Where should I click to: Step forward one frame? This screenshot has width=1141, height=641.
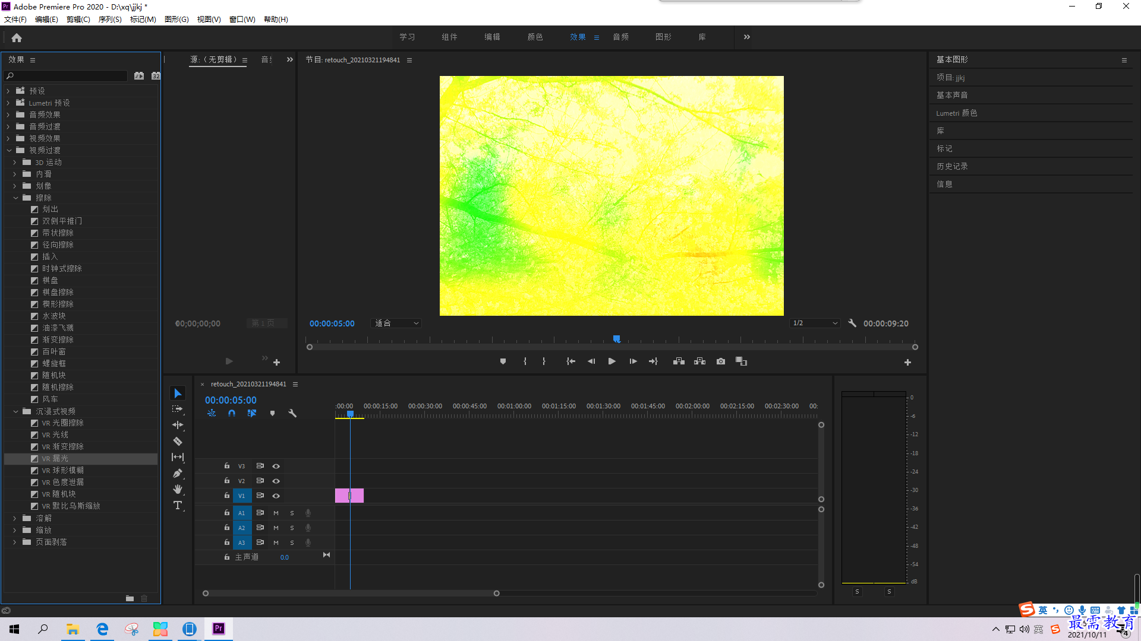coord(633,361)
